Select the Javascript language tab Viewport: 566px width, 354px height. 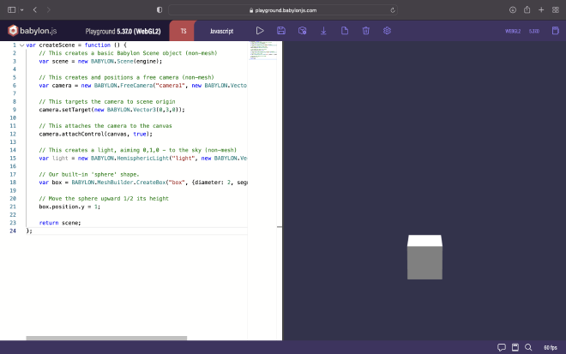coord(221,31)
